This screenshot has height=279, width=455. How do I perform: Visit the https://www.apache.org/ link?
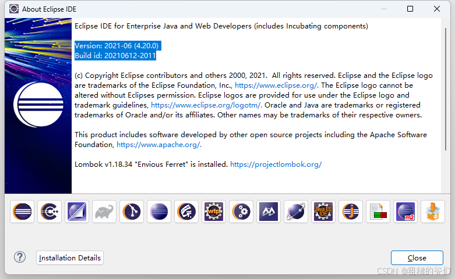click(x=159, y=144)
